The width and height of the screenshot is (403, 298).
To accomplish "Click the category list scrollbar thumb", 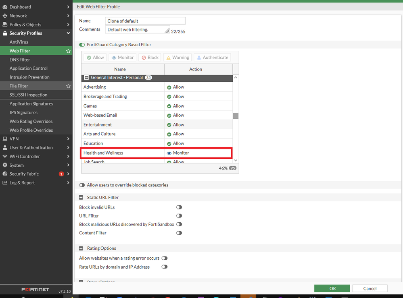I will coord(236,116).
